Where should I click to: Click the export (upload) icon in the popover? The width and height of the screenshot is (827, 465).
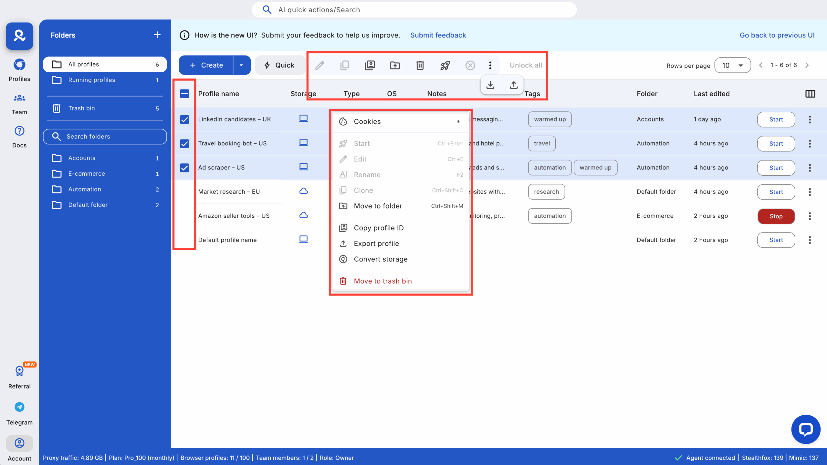coord(513,85)
